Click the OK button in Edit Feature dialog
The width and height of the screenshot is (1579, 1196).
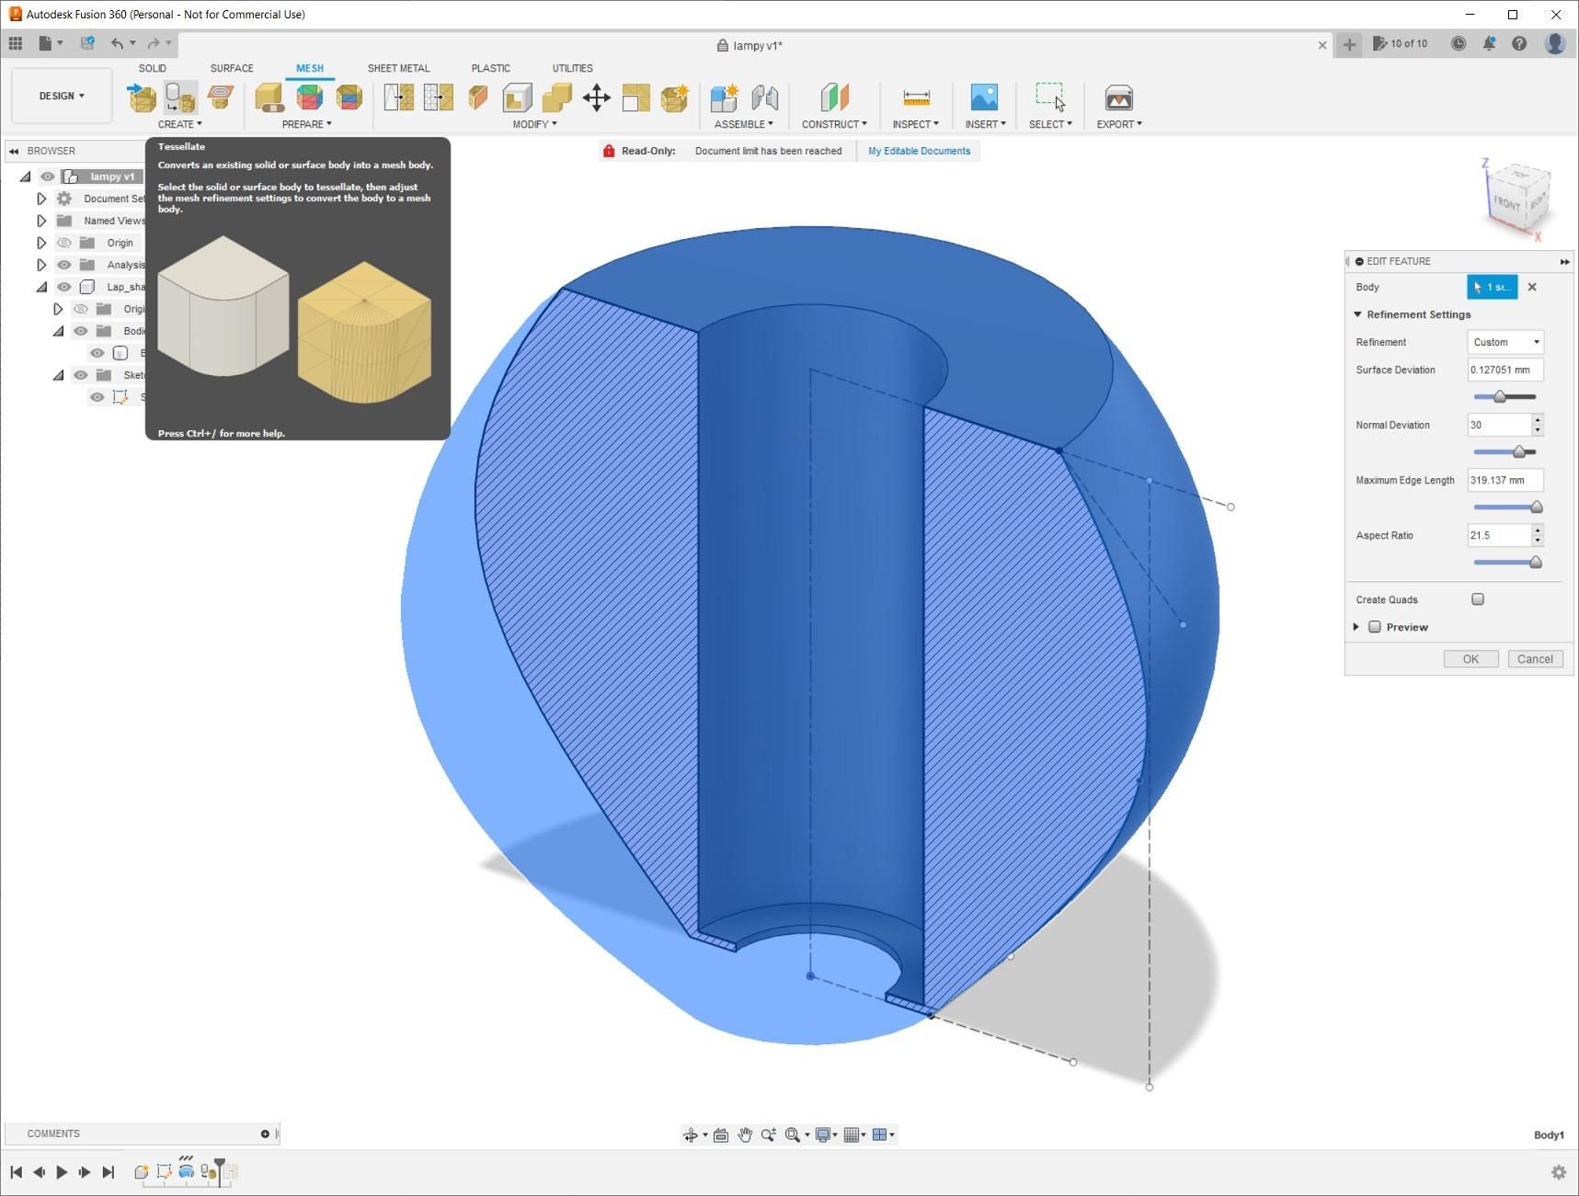point(1470,658)
